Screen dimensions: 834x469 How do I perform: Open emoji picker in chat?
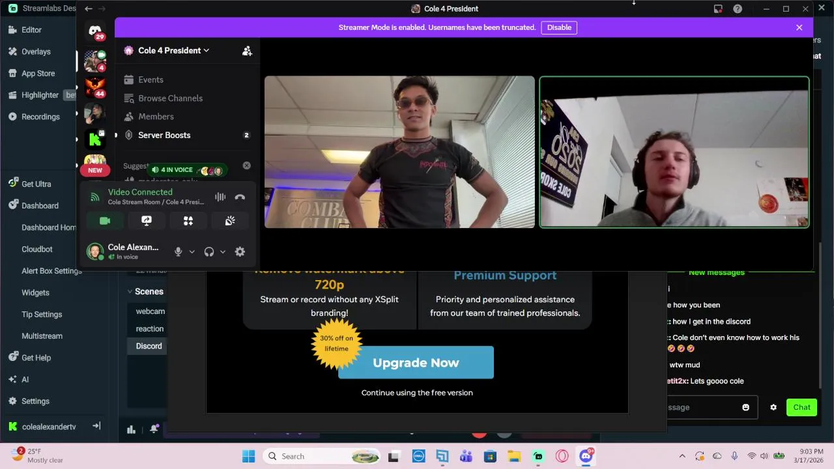[745, 408]
